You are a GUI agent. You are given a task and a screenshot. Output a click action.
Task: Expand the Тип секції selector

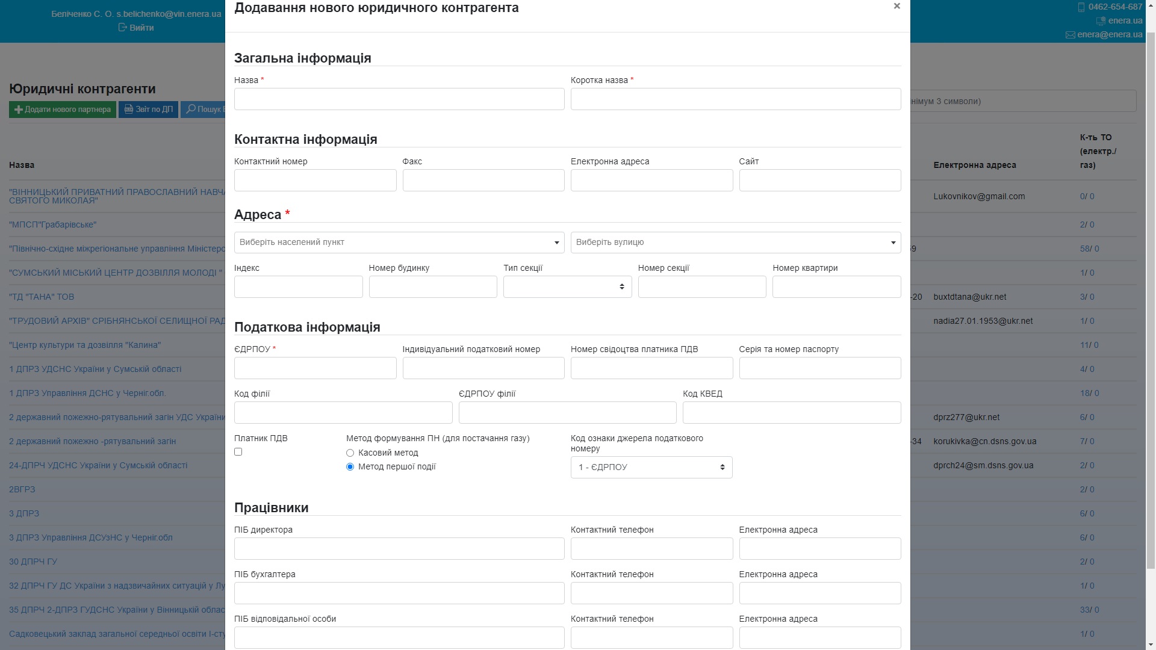tap(567, 287)
